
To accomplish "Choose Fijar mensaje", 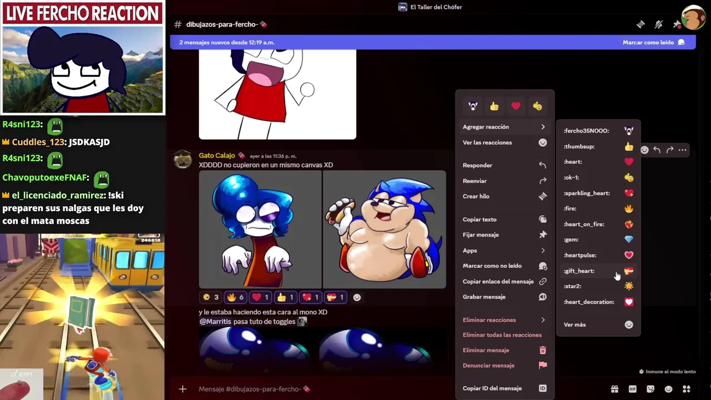I will click(x=504, y=235).
